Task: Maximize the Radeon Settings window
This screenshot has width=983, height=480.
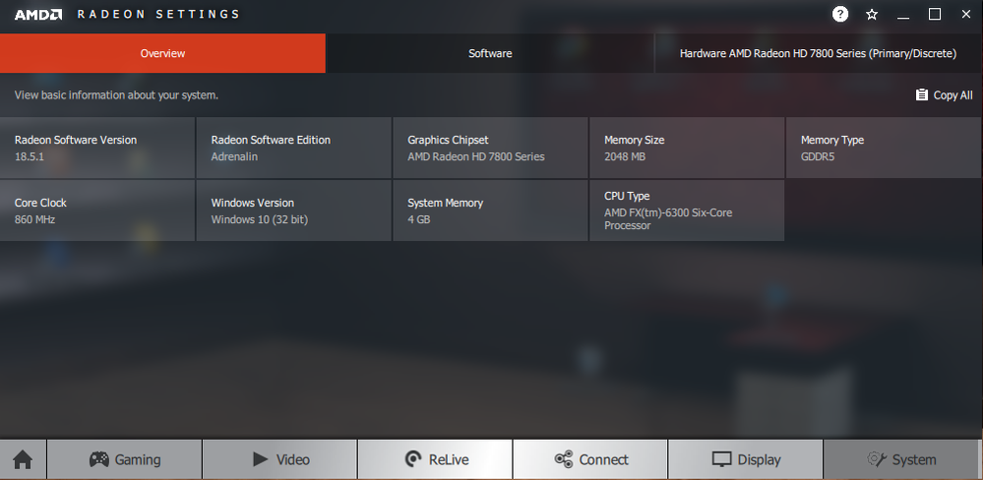Action: (x=935, y=14)
